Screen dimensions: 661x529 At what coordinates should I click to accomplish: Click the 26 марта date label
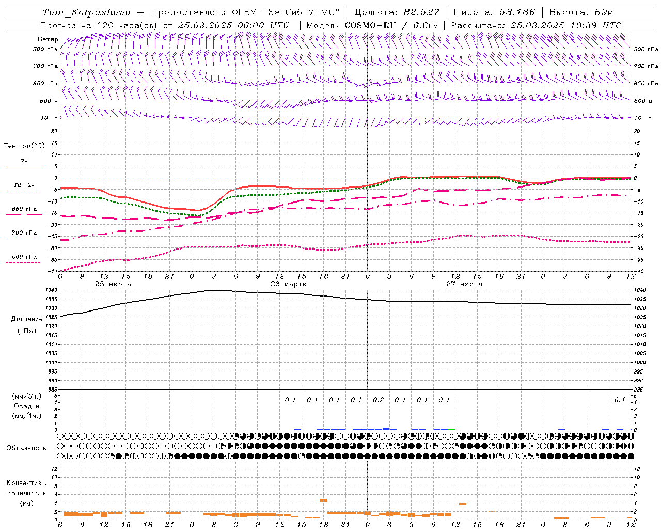click(289, 284)
